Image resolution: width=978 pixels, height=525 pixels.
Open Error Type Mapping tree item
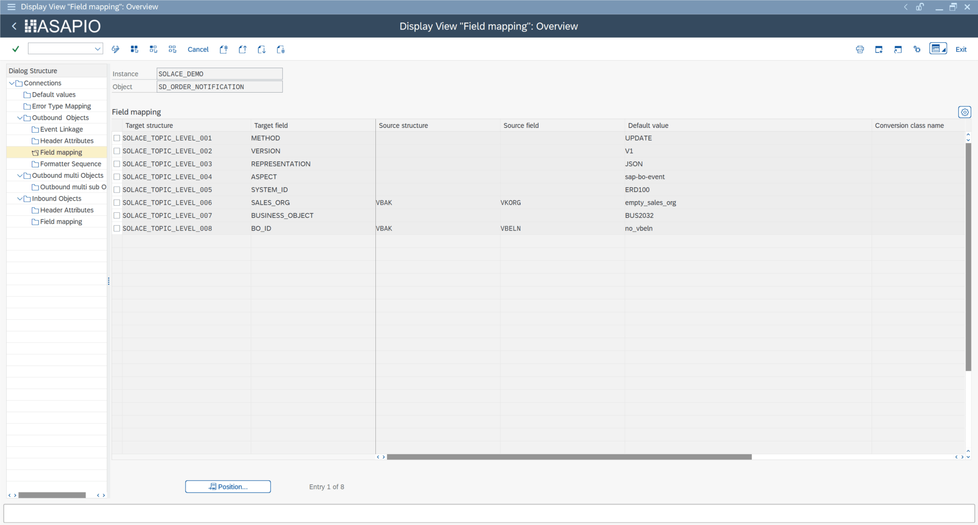pyautogui.click(x=61, y=106)
